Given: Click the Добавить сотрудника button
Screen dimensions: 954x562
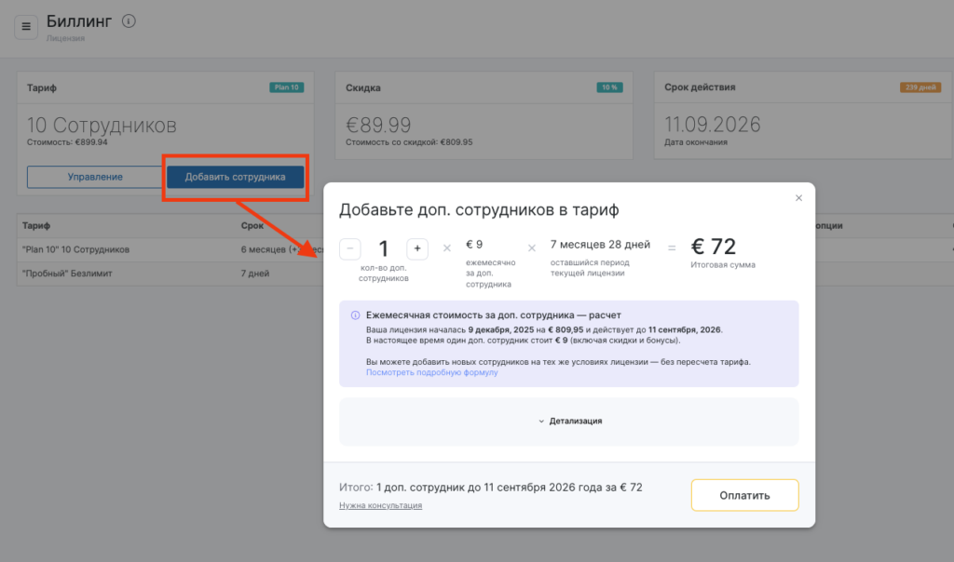Looking at the screenshot, I should pyautogui.click(x=235, y=177).
